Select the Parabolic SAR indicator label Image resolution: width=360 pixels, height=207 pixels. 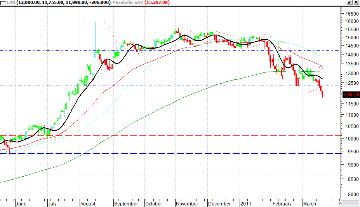[127, 3]
